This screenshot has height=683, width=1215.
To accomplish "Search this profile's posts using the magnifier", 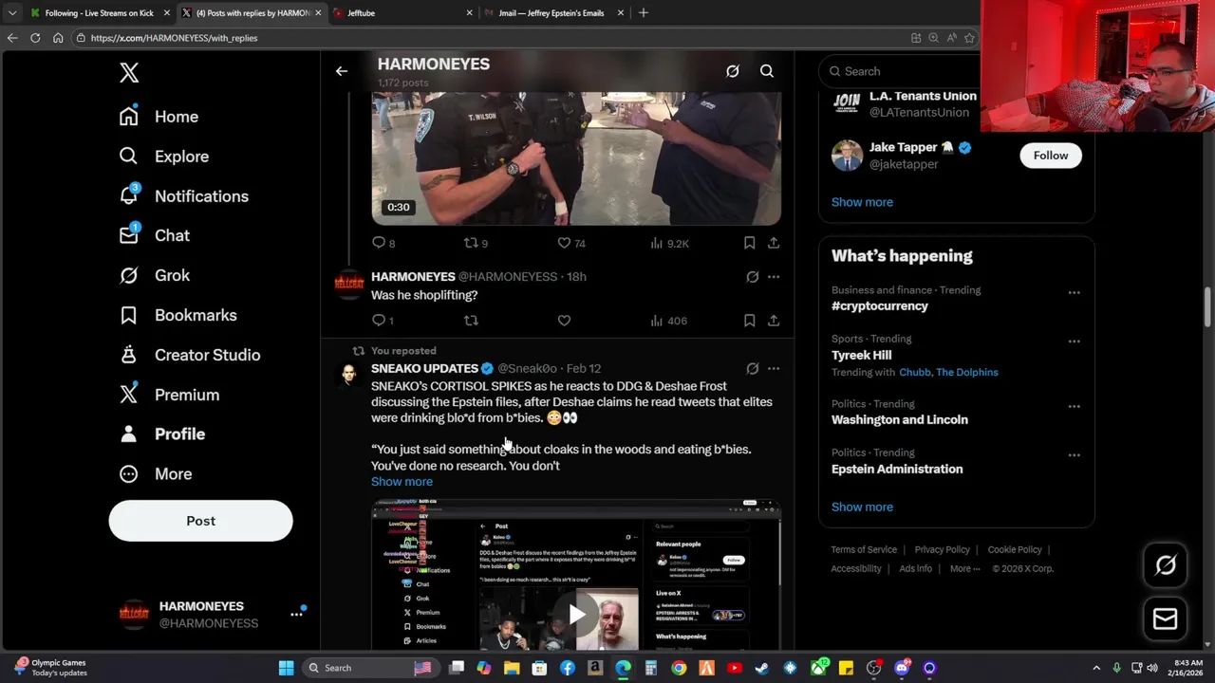I will (767, 71).
